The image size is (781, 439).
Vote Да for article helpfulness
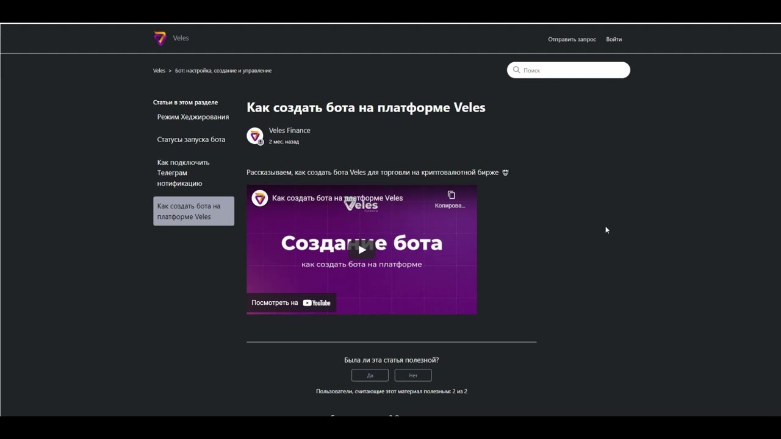(x=370, y=376)
